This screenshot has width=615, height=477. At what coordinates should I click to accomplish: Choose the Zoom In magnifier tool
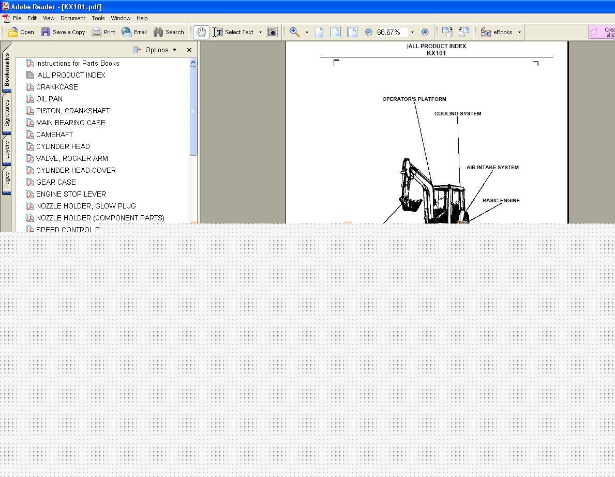[295, 32]
